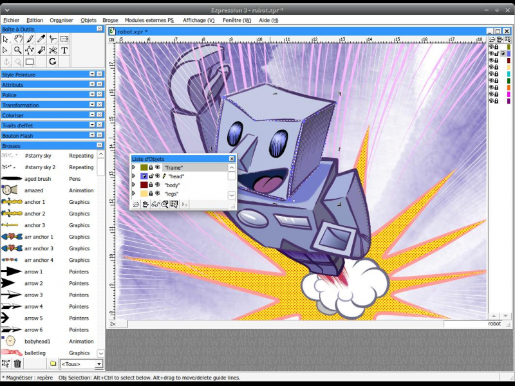Click the trash icon in Brosses panel
The image size is (515, 386).
click(17, 364)
